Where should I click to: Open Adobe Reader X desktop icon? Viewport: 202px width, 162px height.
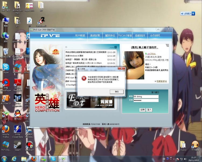[x=18, y=85]
